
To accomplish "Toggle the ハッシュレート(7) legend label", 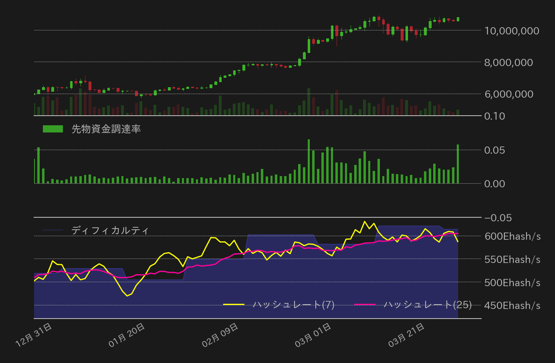I will (x=294, y=305).
